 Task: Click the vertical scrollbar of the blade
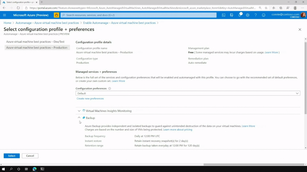point(306,78)
